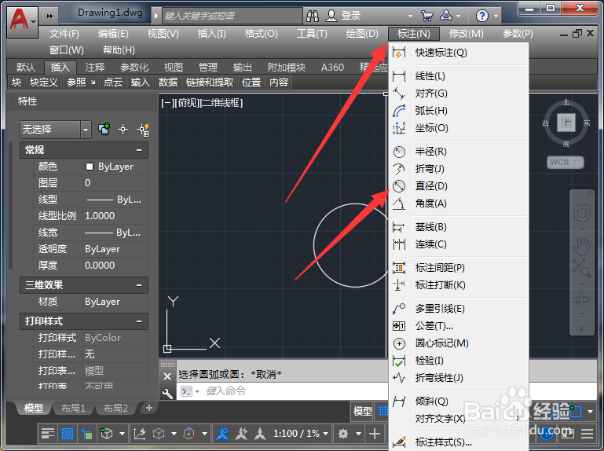
Task: Toggle annotation visibility icon in status bar
Action: coord(222,434)
